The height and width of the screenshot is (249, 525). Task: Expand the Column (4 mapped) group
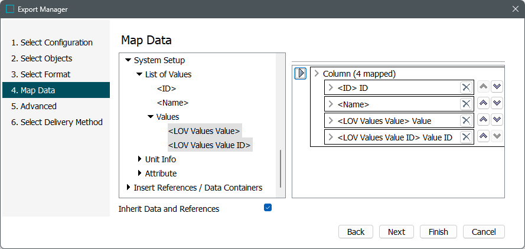(x=317, y=74)
